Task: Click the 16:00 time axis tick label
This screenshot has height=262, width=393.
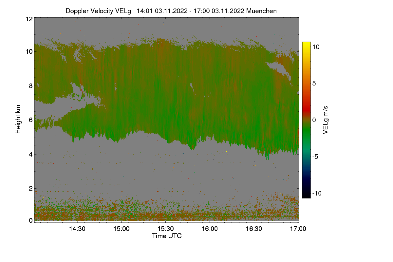Action: pyautogui.click(x=210, y=229)
